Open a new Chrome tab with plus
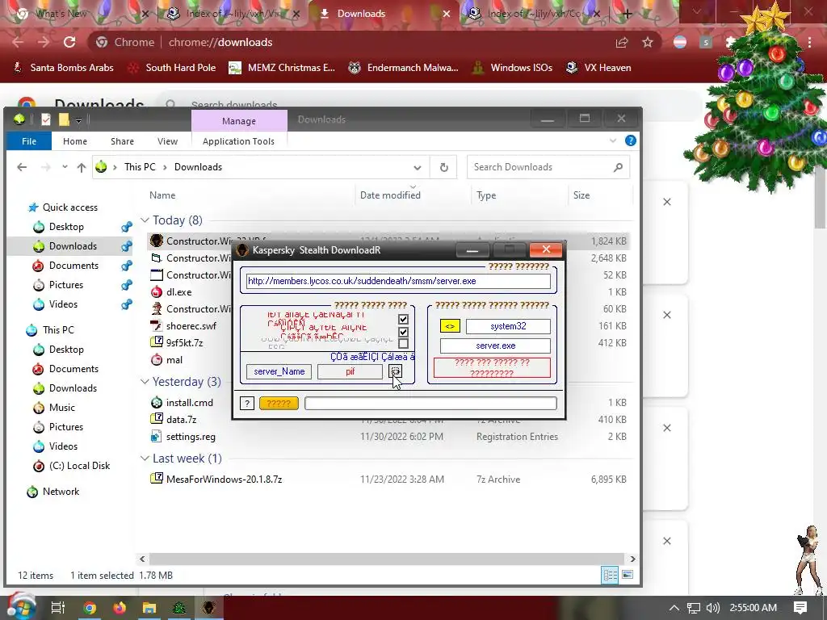 (627, 14)
